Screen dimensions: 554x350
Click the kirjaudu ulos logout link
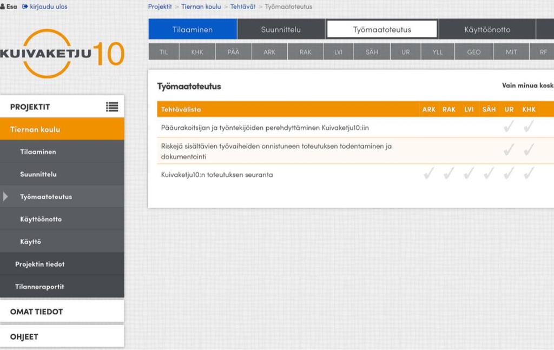[x=48, y=6]
